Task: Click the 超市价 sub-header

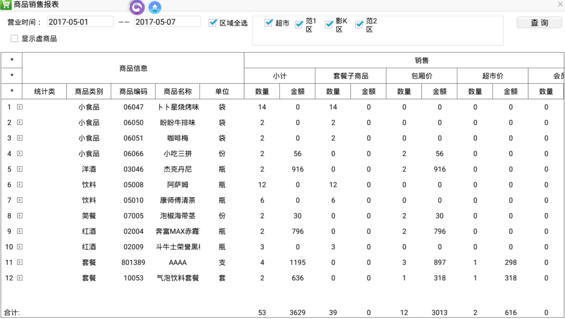Action: [493, 76]
